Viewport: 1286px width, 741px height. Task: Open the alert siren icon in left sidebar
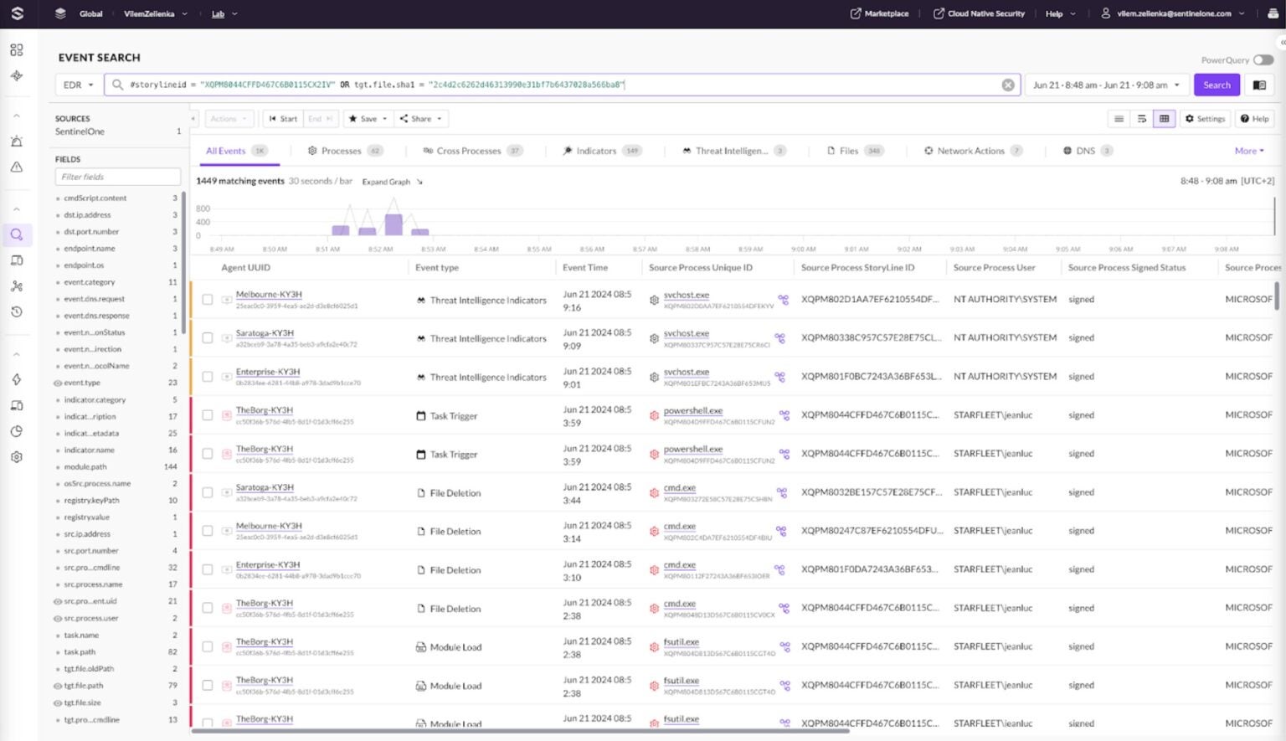[17, 142]
